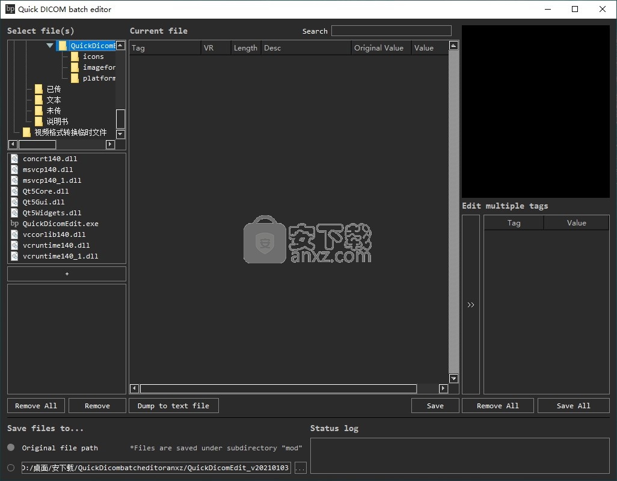617x481 pixels.
Task: Sort by the Tag column header
Action: click(x=165, y=48)
